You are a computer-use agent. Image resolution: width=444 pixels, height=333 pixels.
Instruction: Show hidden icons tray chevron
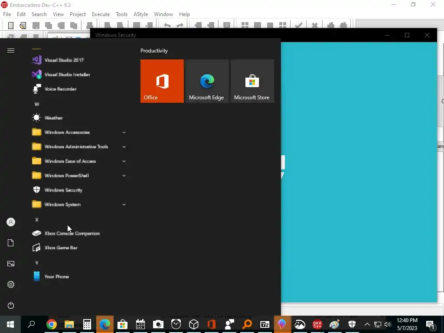point(367,324)
